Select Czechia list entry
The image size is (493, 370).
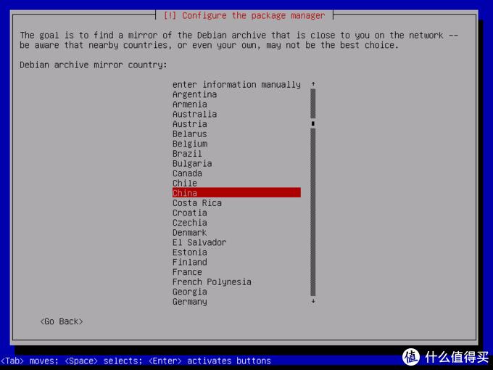click(x=190, y=223)
